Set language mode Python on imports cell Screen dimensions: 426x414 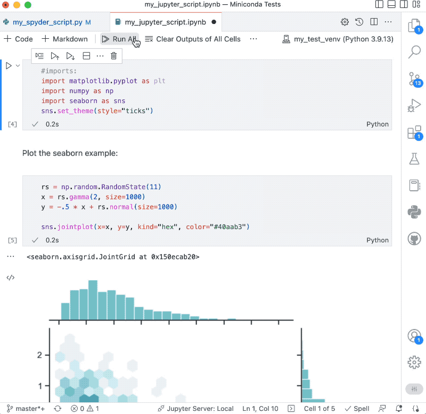[x=378, y=124]
